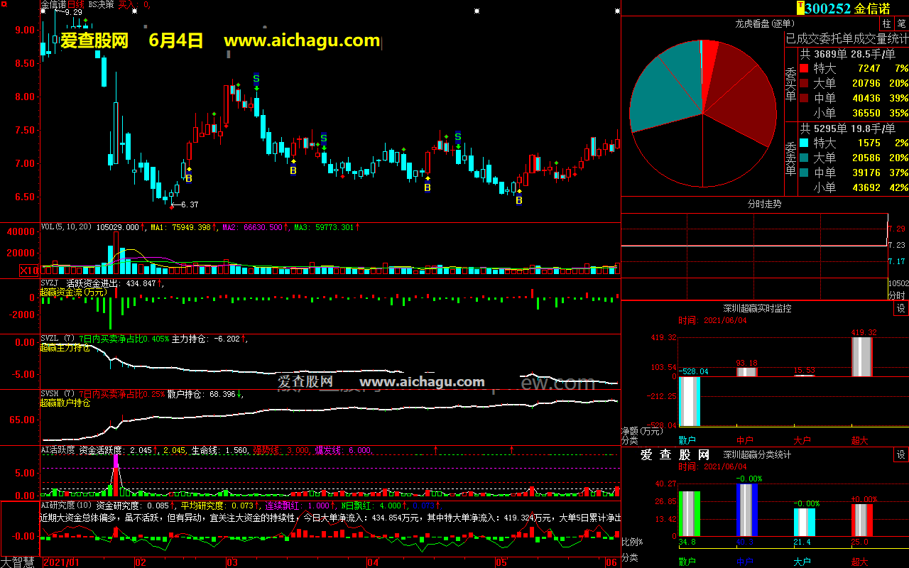This screenshot has width=909, height=568.
Task: Click the 散户 bar labeled -528.04
Action: pos(690,401)
